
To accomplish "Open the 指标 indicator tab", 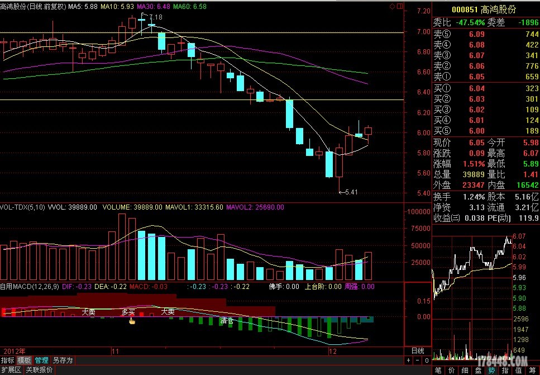I will (x=8, y=360).
